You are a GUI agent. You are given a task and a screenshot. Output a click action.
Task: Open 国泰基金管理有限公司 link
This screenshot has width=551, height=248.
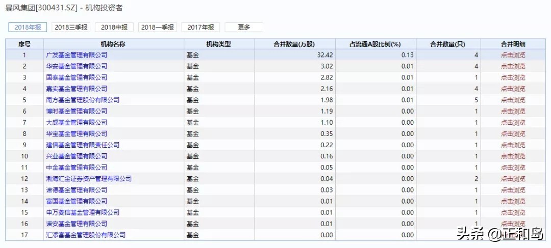point(77,77)
